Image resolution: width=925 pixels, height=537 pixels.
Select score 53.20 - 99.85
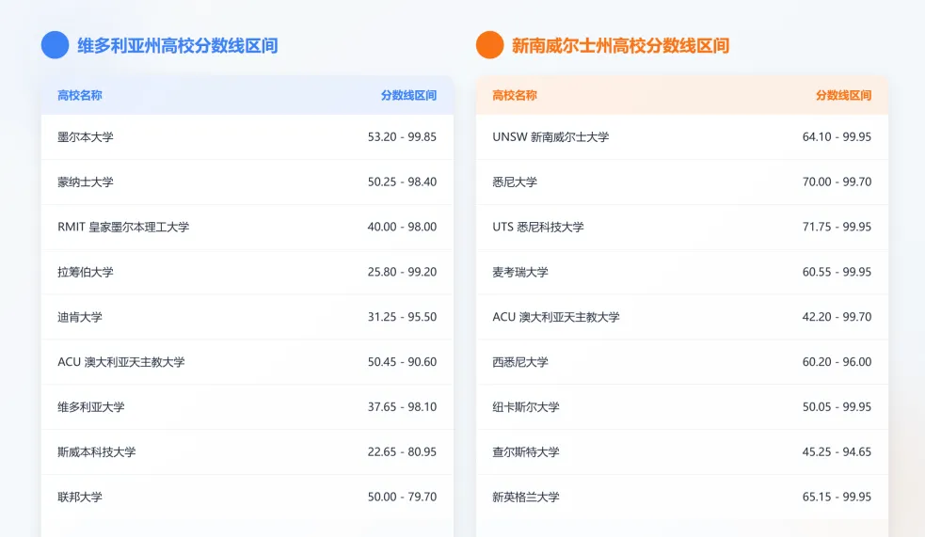click(x=403, y=136)
